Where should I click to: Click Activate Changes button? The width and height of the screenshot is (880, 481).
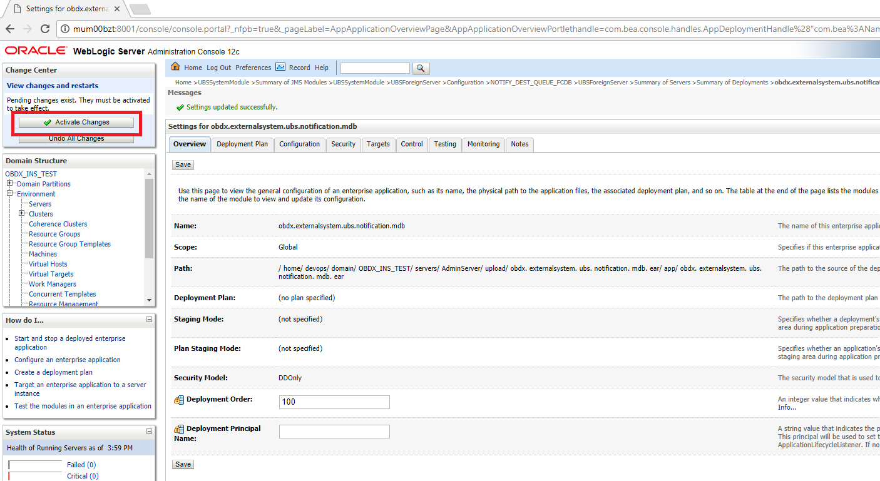(76, 123)
